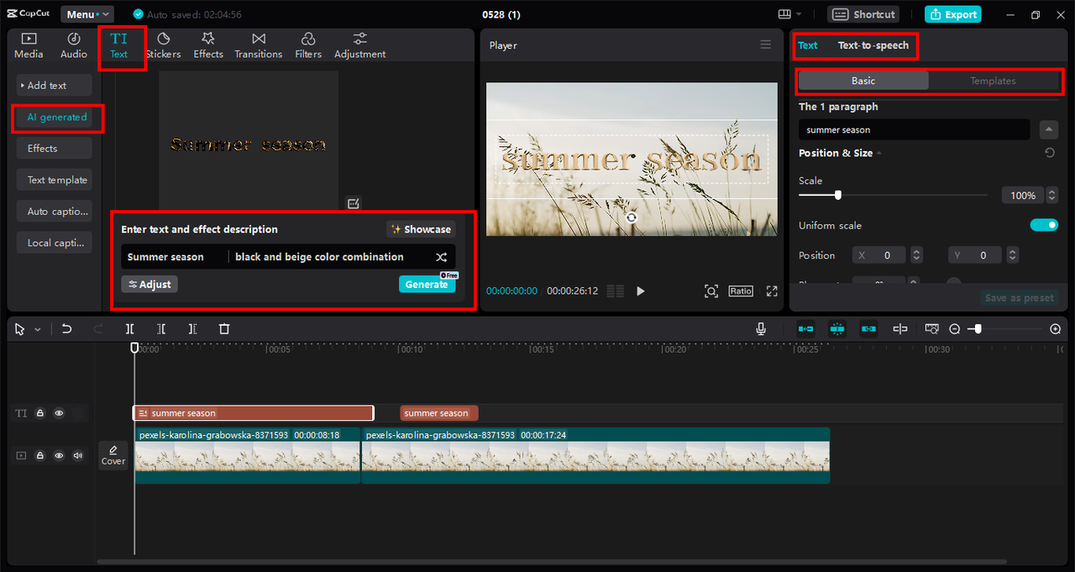Open Auto captions in the sidebar
Image resolution: width=1075 pixels, height=572 pixels.
[54, 212]
